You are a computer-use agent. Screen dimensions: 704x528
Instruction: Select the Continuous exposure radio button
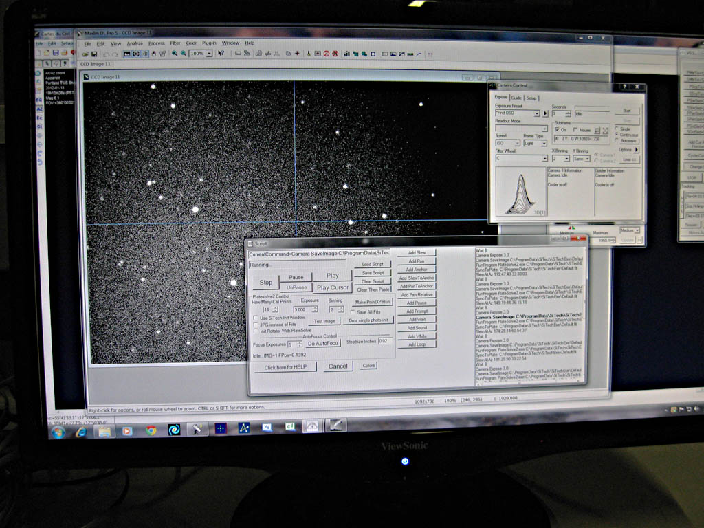tap(617, 135)
